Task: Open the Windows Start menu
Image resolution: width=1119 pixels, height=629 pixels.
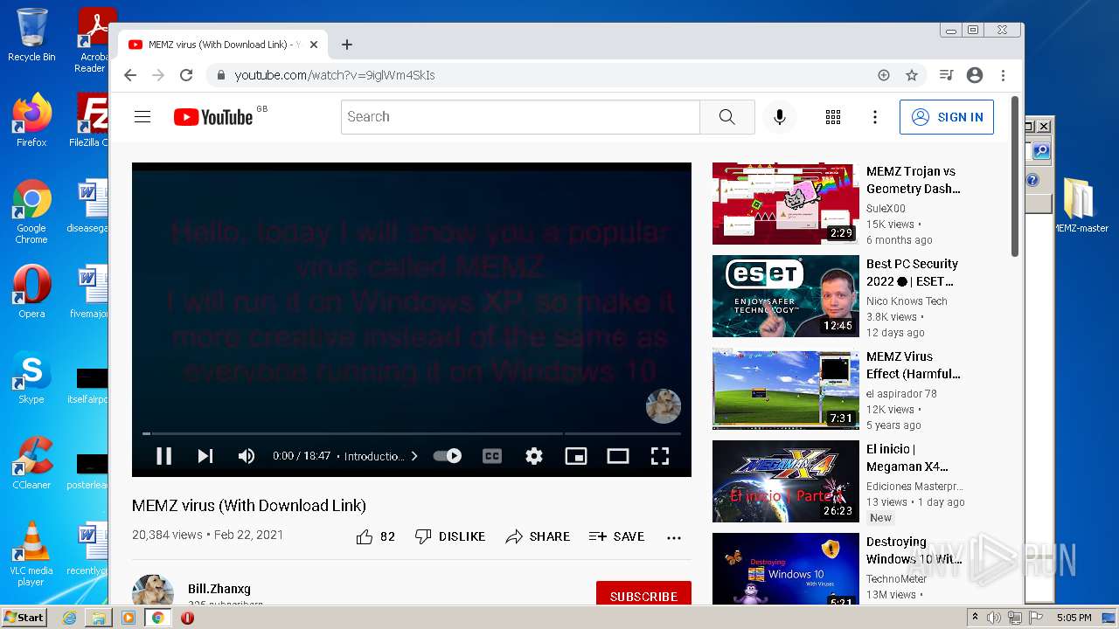Action: point(24,617)
